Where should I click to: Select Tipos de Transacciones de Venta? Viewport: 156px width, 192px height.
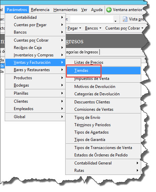point(103,148)
